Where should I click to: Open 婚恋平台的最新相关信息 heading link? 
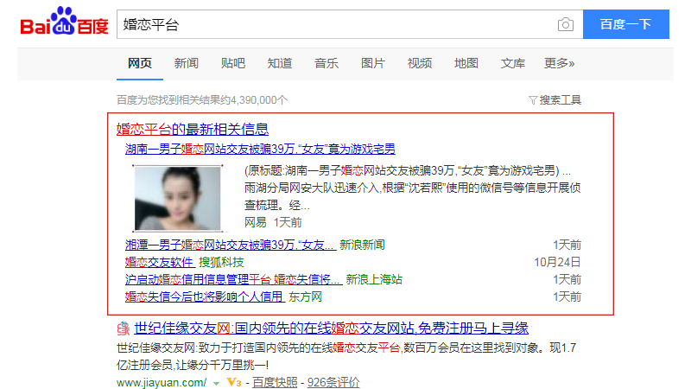(x=193, y=129)
